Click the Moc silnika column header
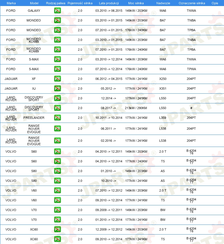Image resolution: width=224 pixels, height=244 pixels. point(136,3)
